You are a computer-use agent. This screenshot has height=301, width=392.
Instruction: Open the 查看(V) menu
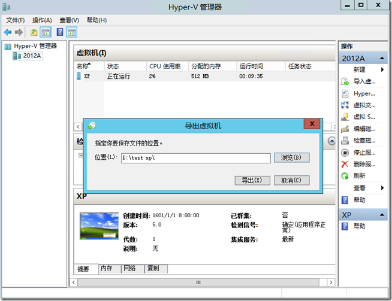pyautogui.click(x=70, y=20)
